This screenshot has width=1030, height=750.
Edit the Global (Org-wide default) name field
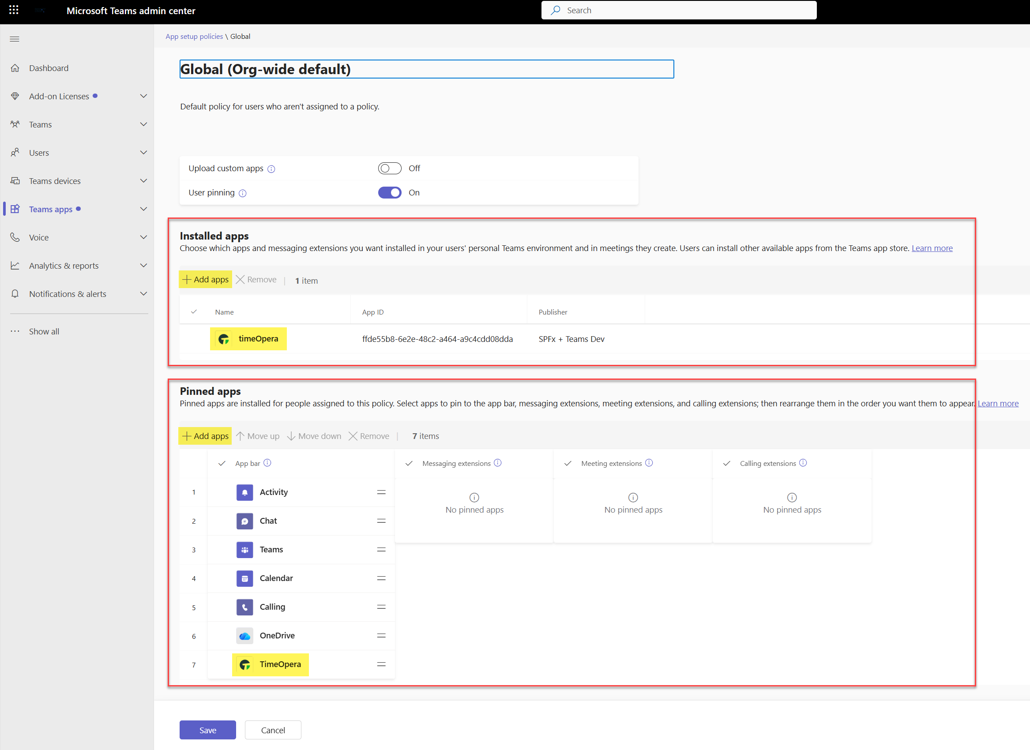coord(426,69)
